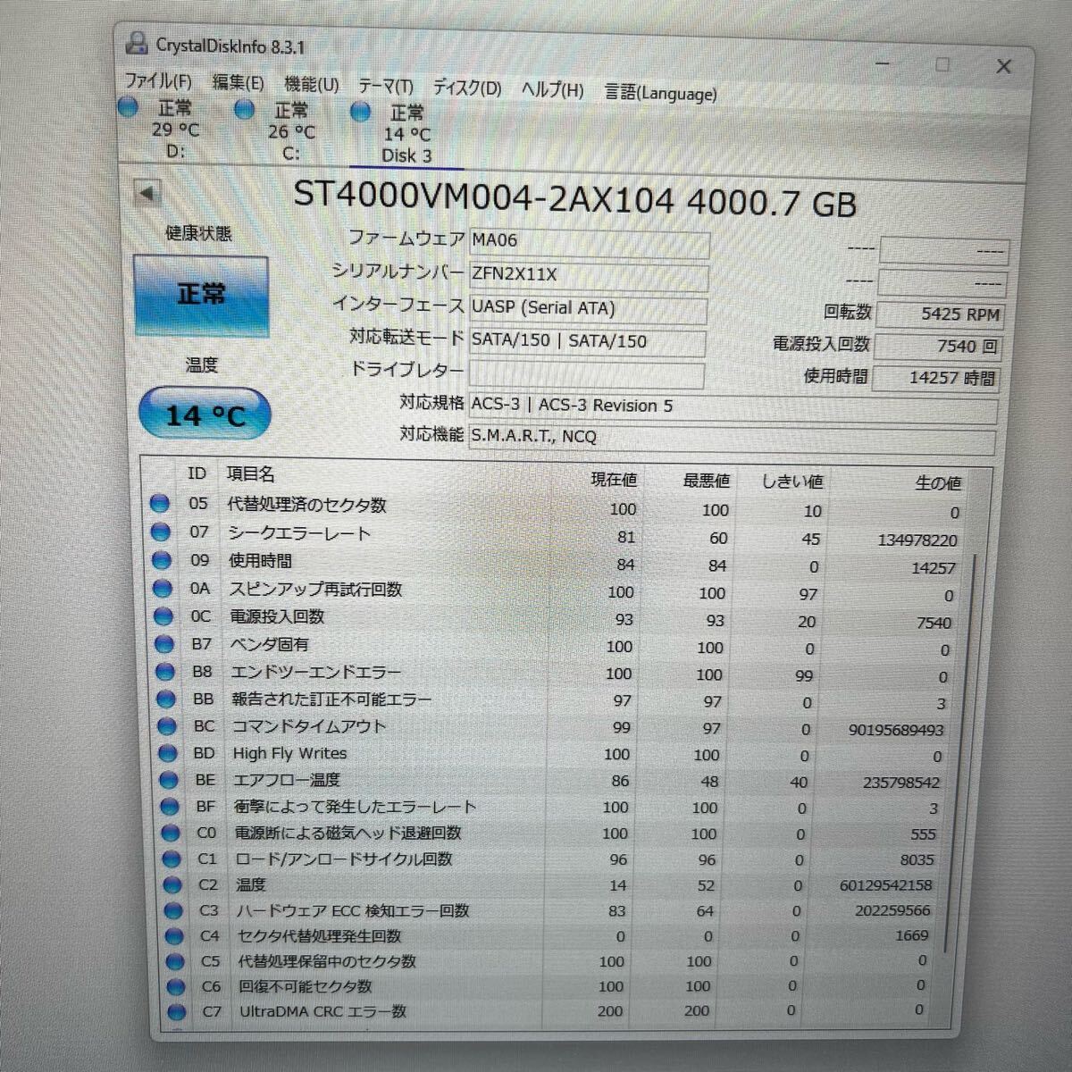
Task: Click the firmware field MA06
Action: coord(589,243)
